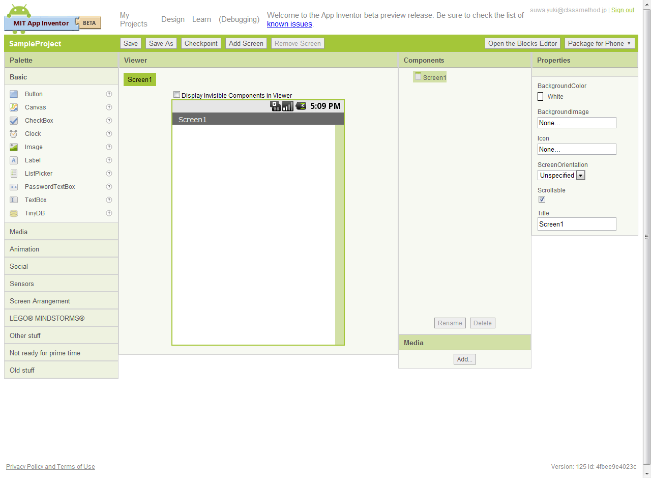The height and width of the screenshot is (478, 651).
Task: Pick the TextBox component icon
Action: 14,200
